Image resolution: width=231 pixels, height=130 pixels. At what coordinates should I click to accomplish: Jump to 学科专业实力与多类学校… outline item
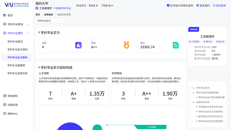tap(212, 111)
